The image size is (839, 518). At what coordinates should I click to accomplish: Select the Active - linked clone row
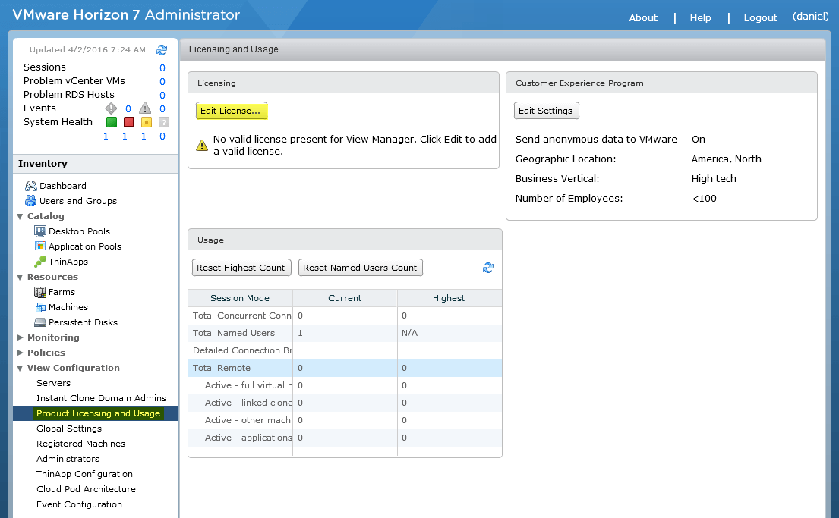click(x=345, y=403)
